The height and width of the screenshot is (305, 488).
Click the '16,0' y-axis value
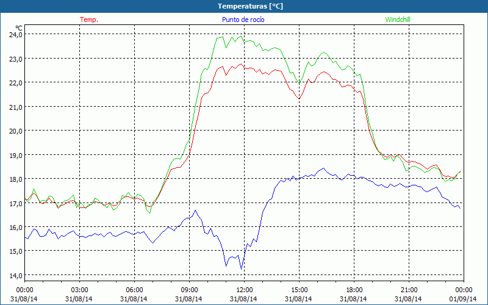16,228
